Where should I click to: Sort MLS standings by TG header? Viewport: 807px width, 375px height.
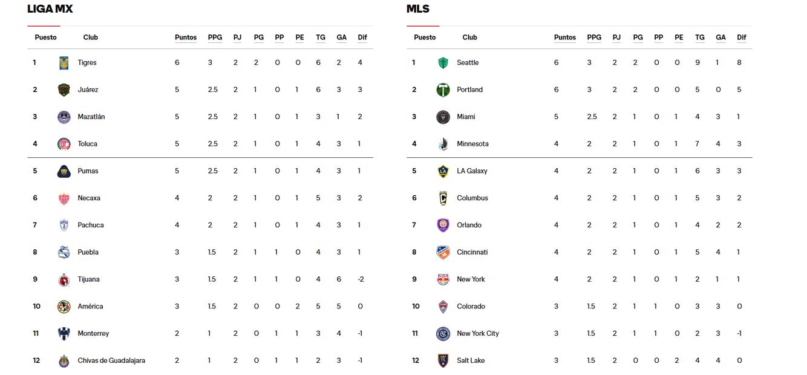coord(699,37)
